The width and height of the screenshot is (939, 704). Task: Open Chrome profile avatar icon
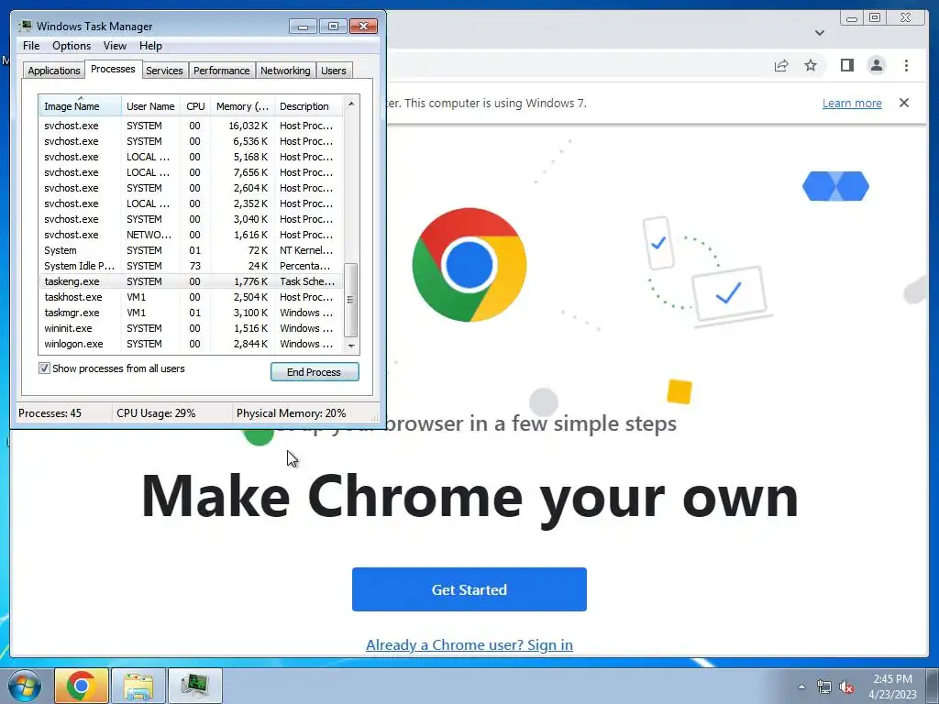(876, 65)
